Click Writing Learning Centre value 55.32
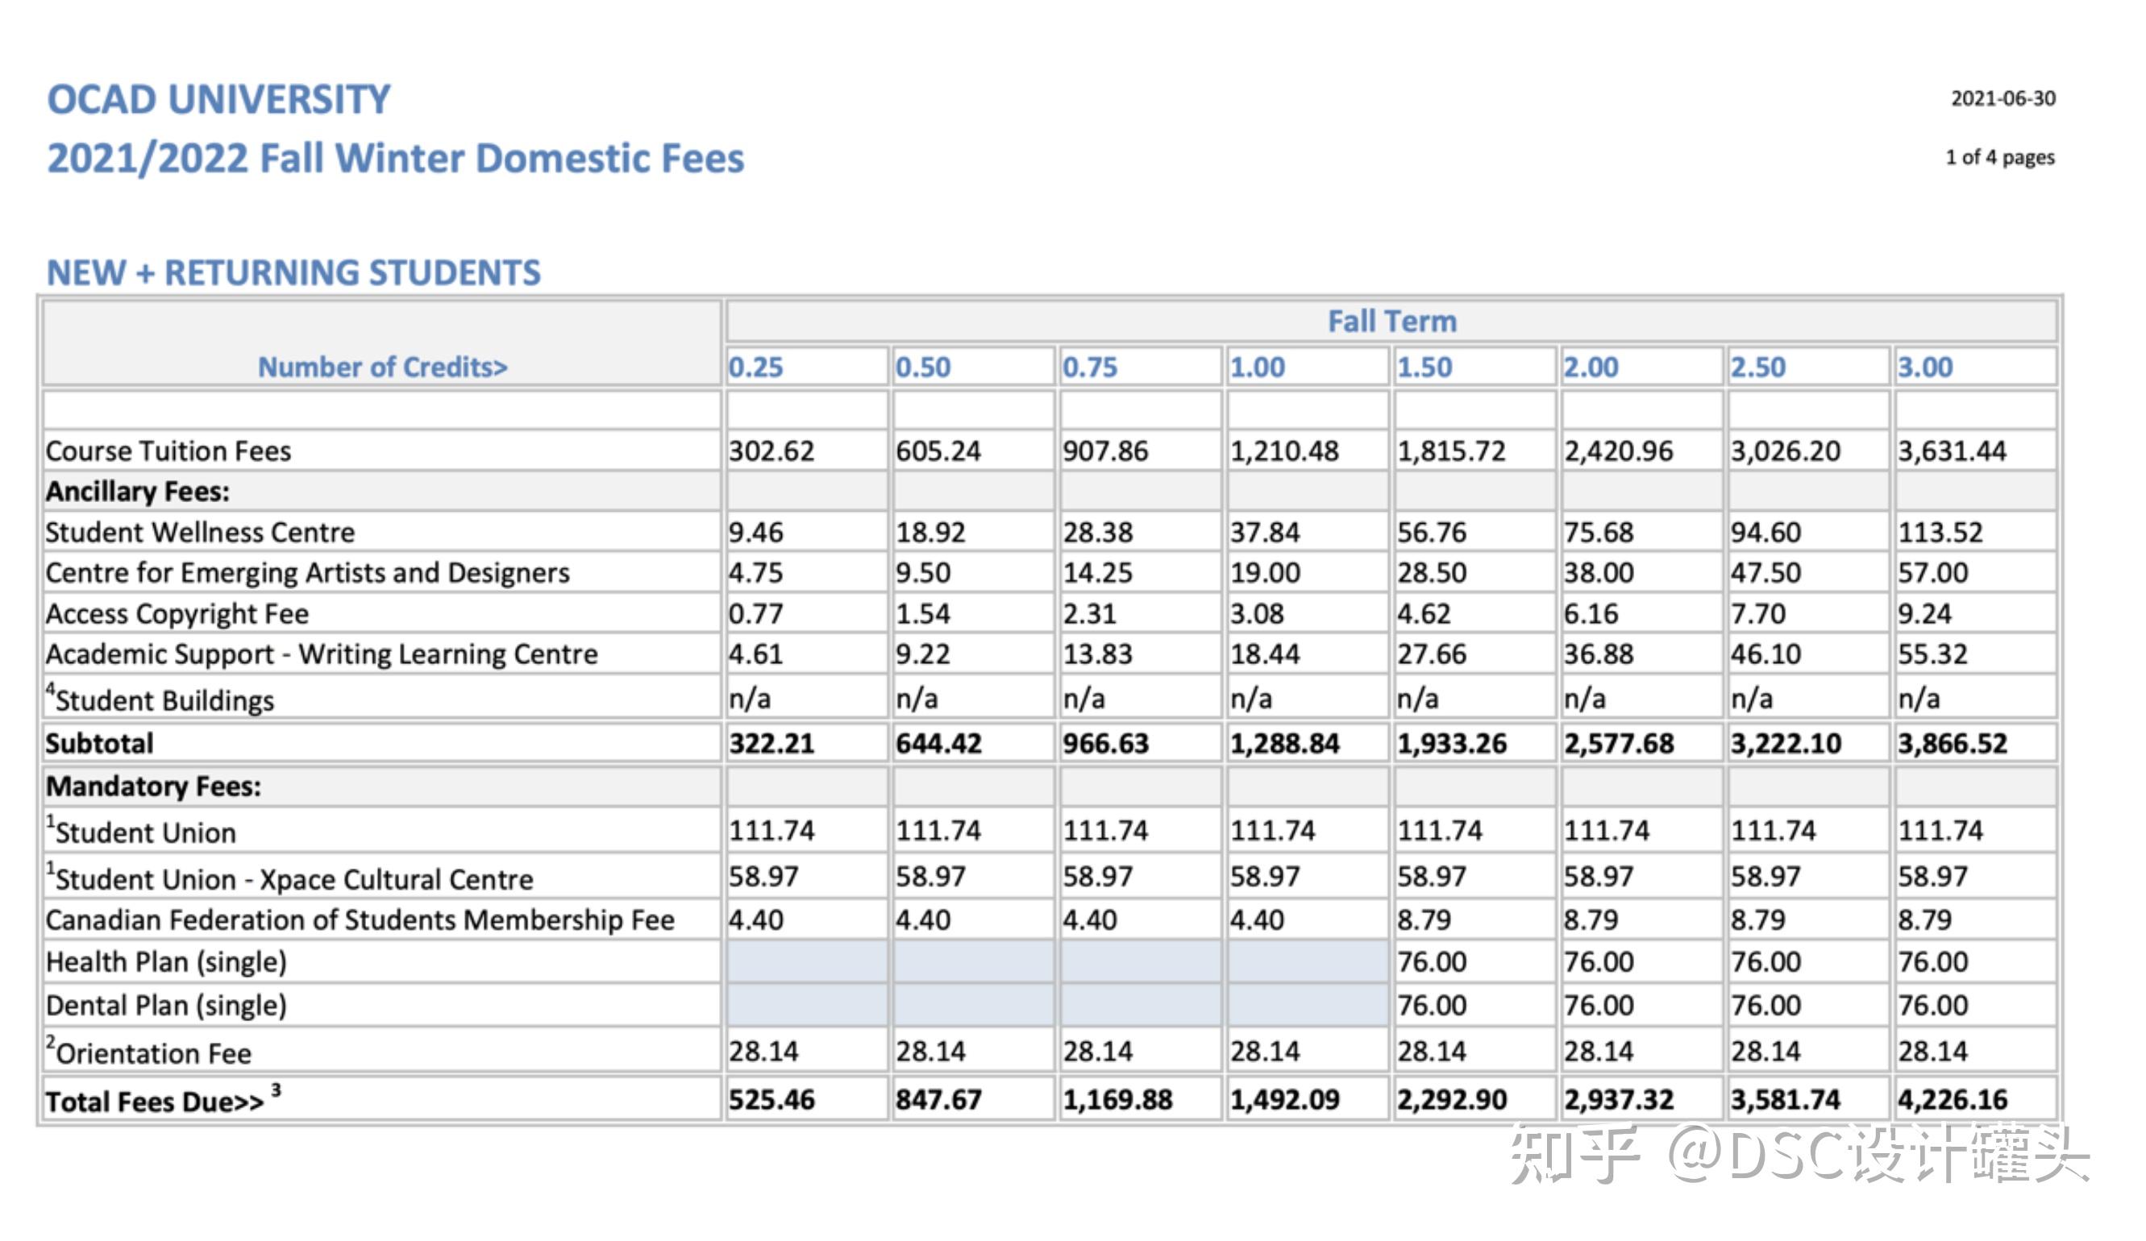The image size is (2146, 1241). 1932,654
